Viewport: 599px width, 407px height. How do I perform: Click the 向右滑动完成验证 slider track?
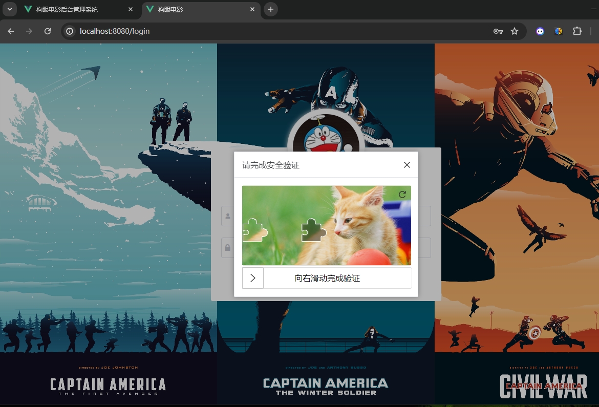(x=327, y=278)
